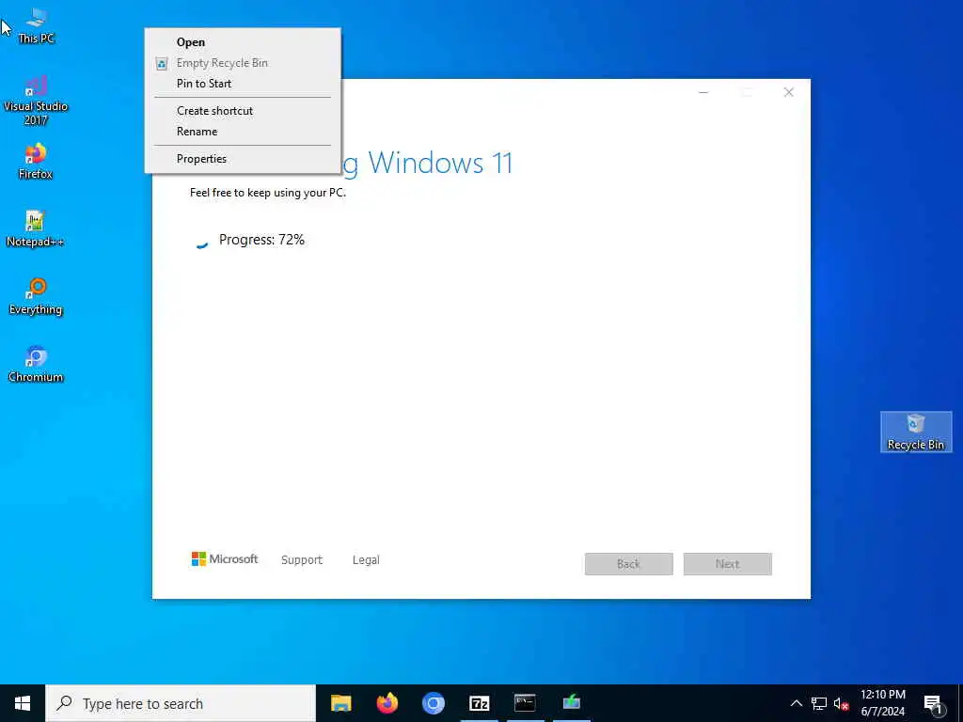The height and width of the screenshot is (722, 963).
Task: Select the Everything desktop shortcut
Action: (x=36, y=296)
